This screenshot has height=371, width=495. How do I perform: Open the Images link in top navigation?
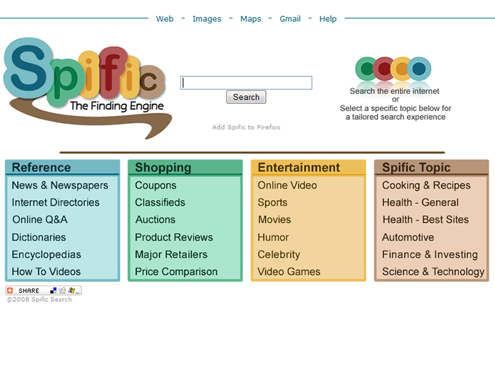[x=206, y=19]
